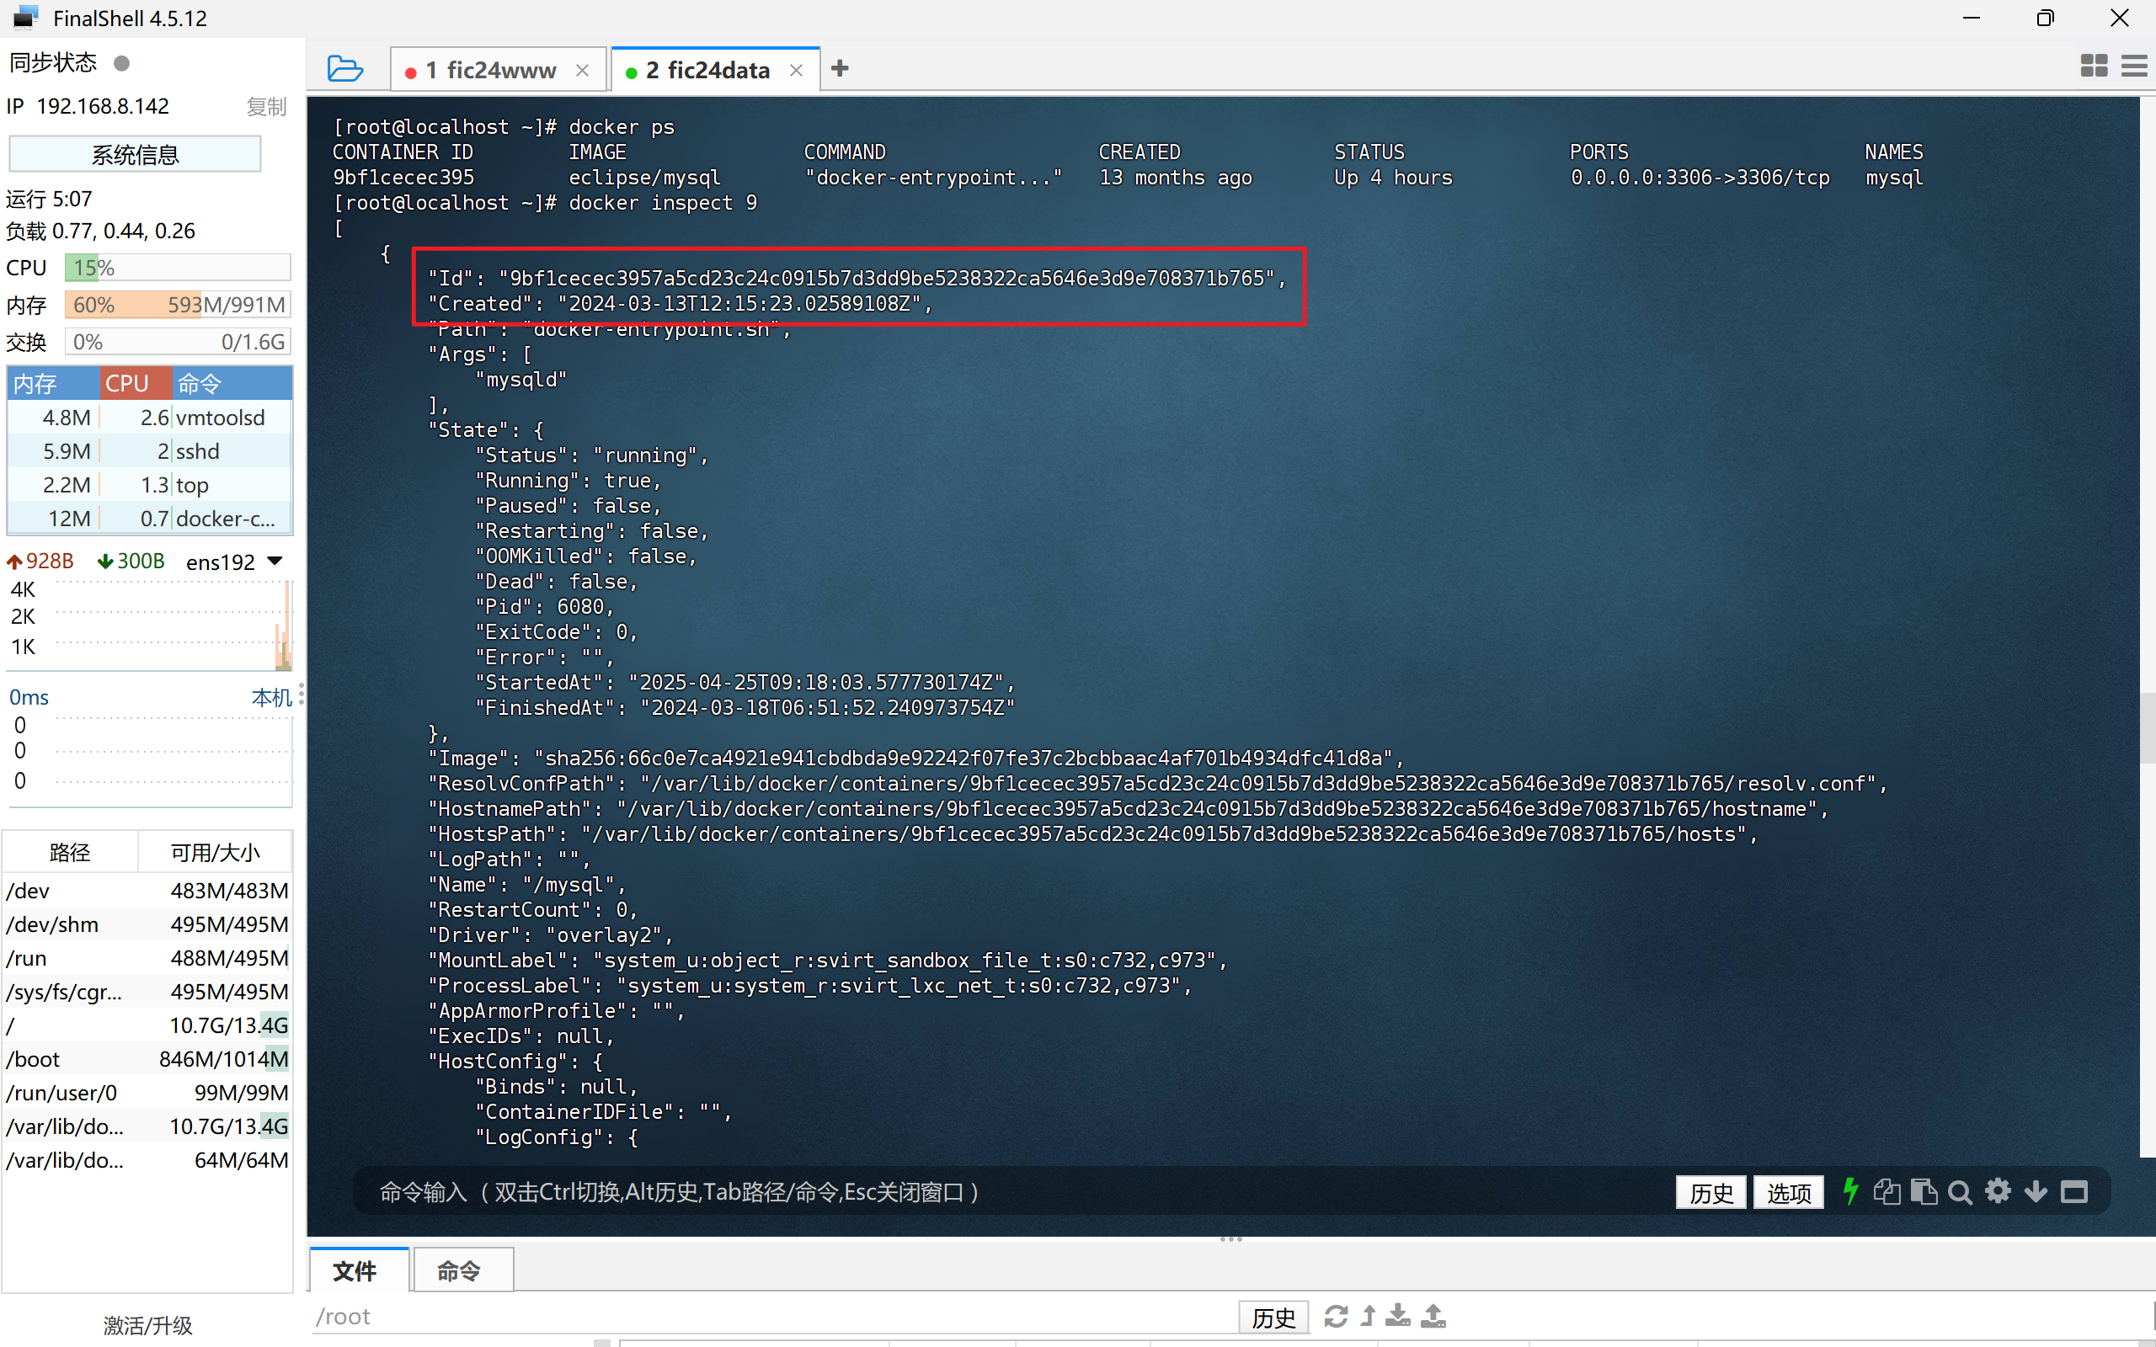The image size is (2156, 1347).
Task: Sort process list by 内存 column
Action: tap(51, 383)
